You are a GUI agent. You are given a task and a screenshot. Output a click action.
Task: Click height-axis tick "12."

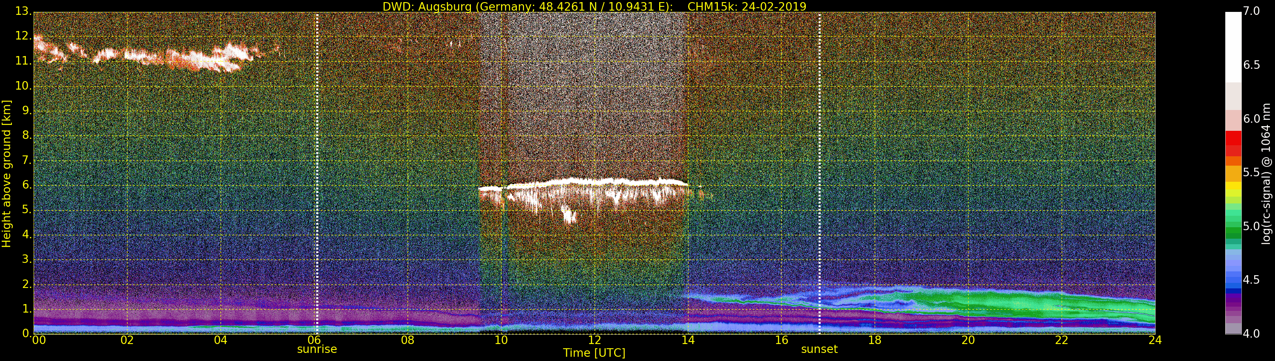[x=24, y=36]
